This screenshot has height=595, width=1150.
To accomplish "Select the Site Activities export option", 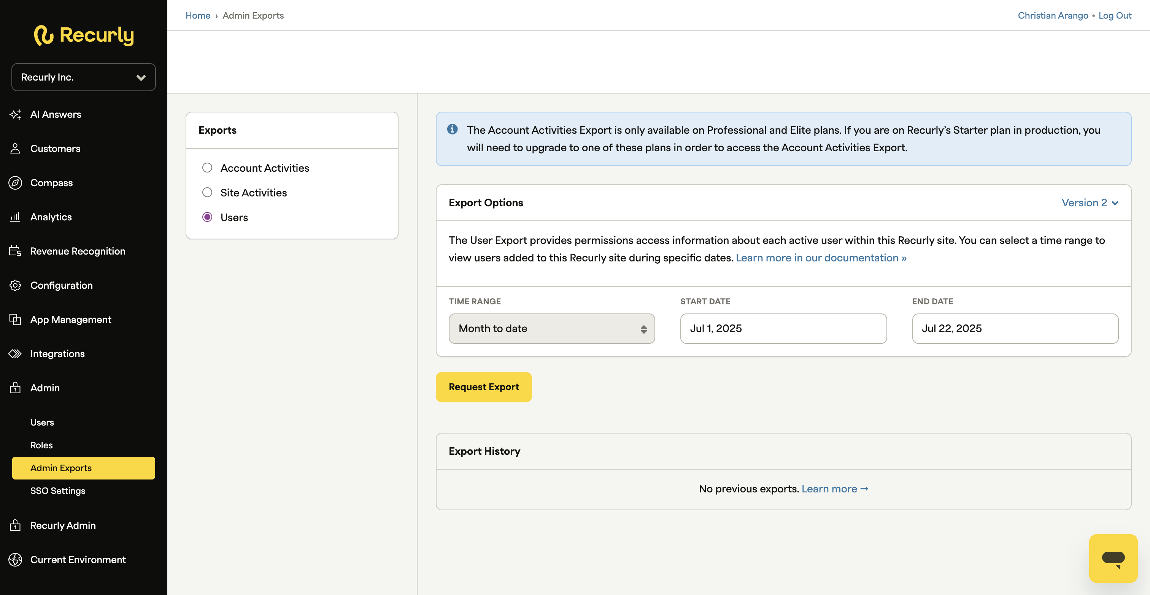I will 207,192.
